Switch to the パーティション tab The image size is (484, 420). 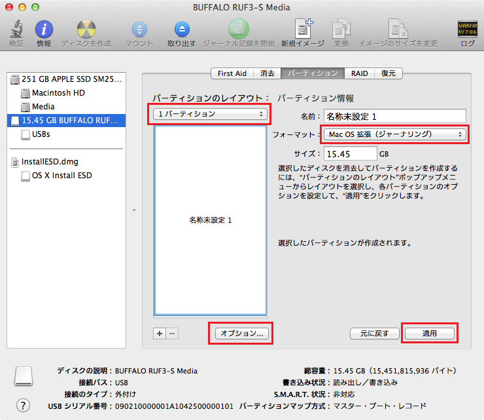click(x=313, y=73)
